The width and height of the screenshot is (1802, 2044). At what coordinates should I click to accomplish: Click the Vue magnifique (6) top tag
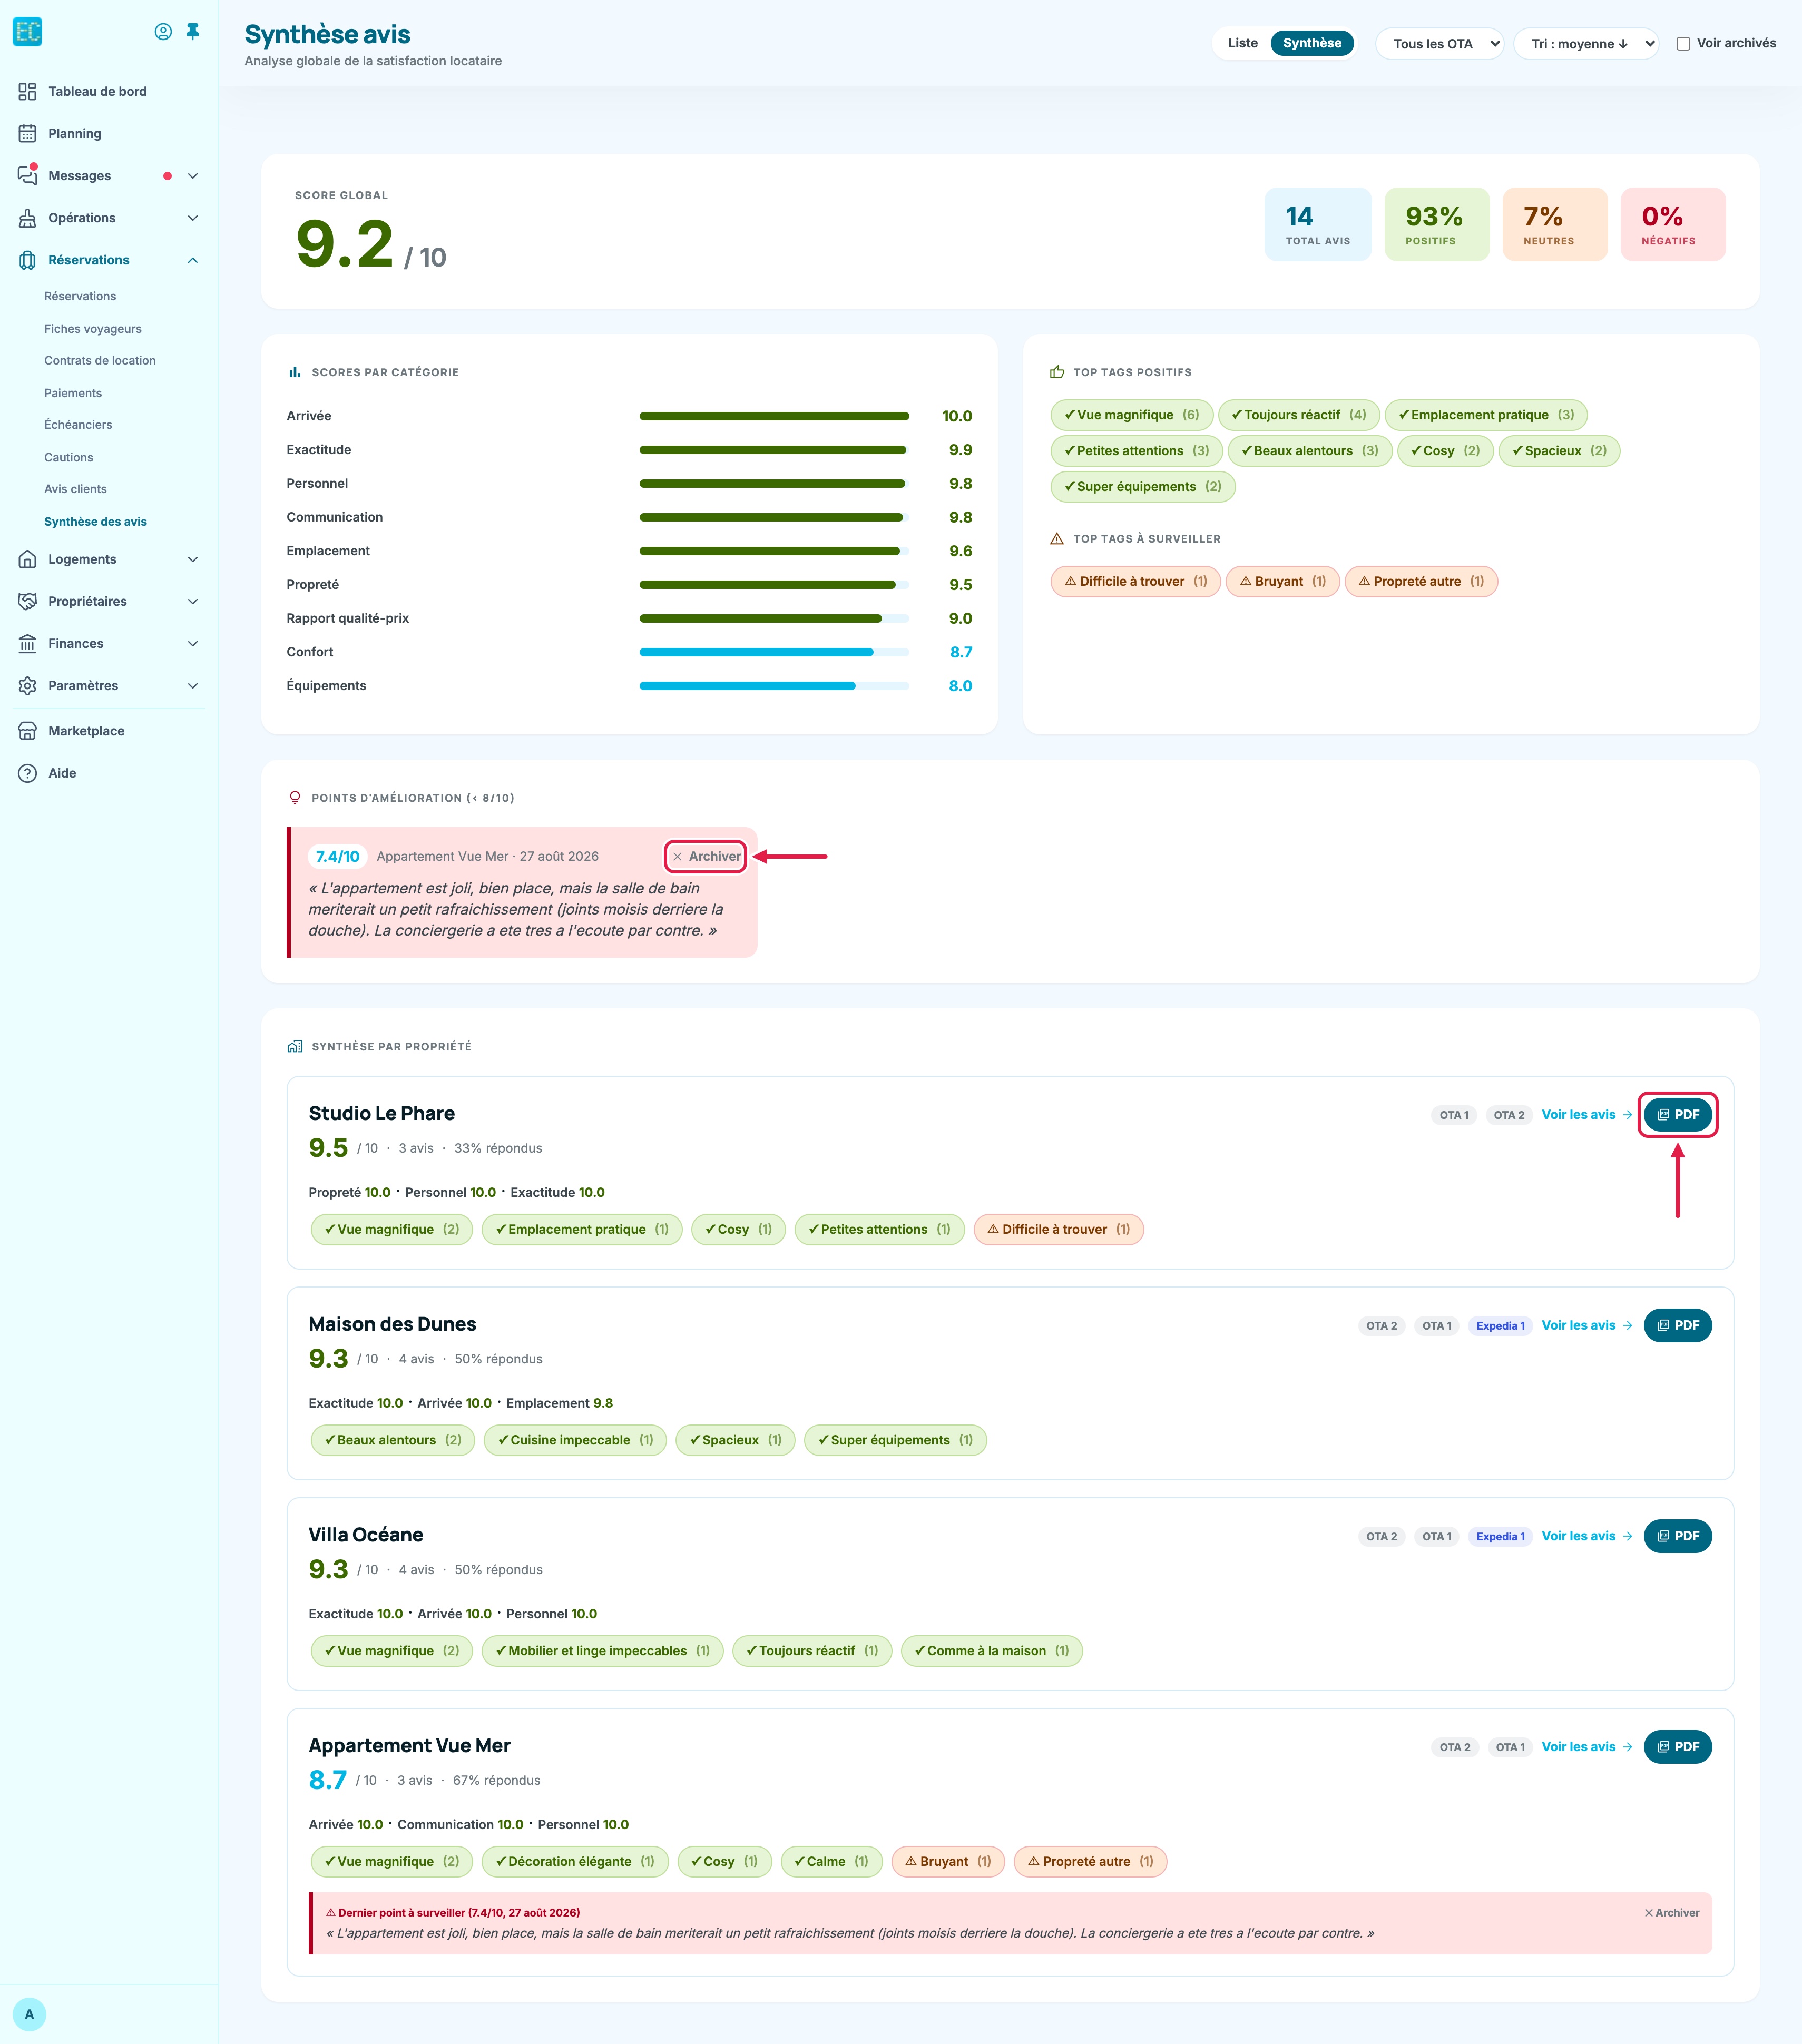1131,415
